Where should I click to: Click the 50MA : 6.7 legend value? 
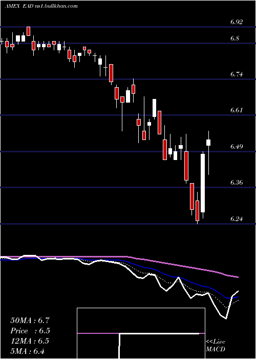30,321
